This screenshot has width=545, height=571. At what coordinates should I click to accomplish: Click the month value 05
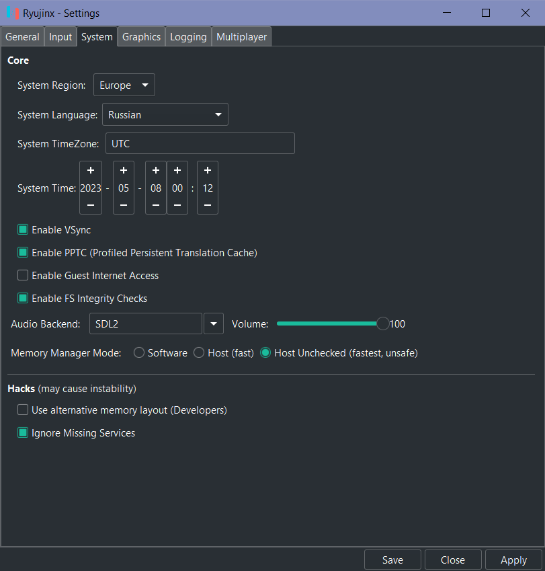click(x=124, y=188)
